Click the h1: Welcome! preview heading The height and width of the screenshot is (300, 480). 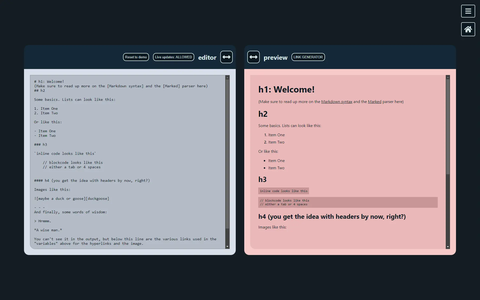click(x=286, y=89)
